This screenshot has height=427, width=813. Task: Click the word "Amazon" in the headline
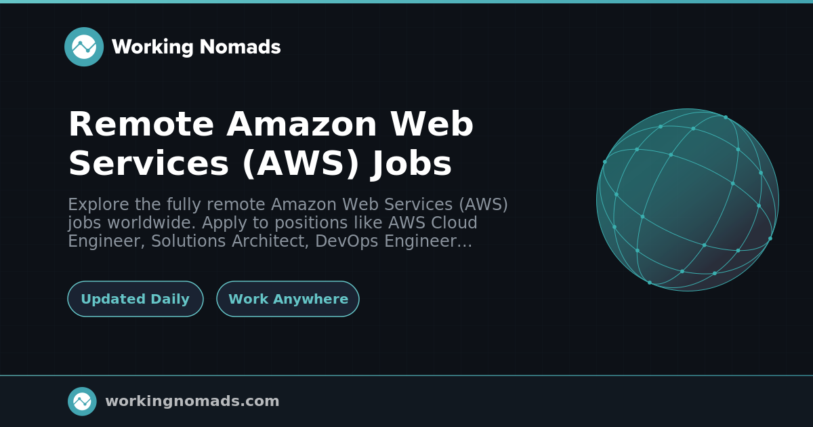point(302,125)
